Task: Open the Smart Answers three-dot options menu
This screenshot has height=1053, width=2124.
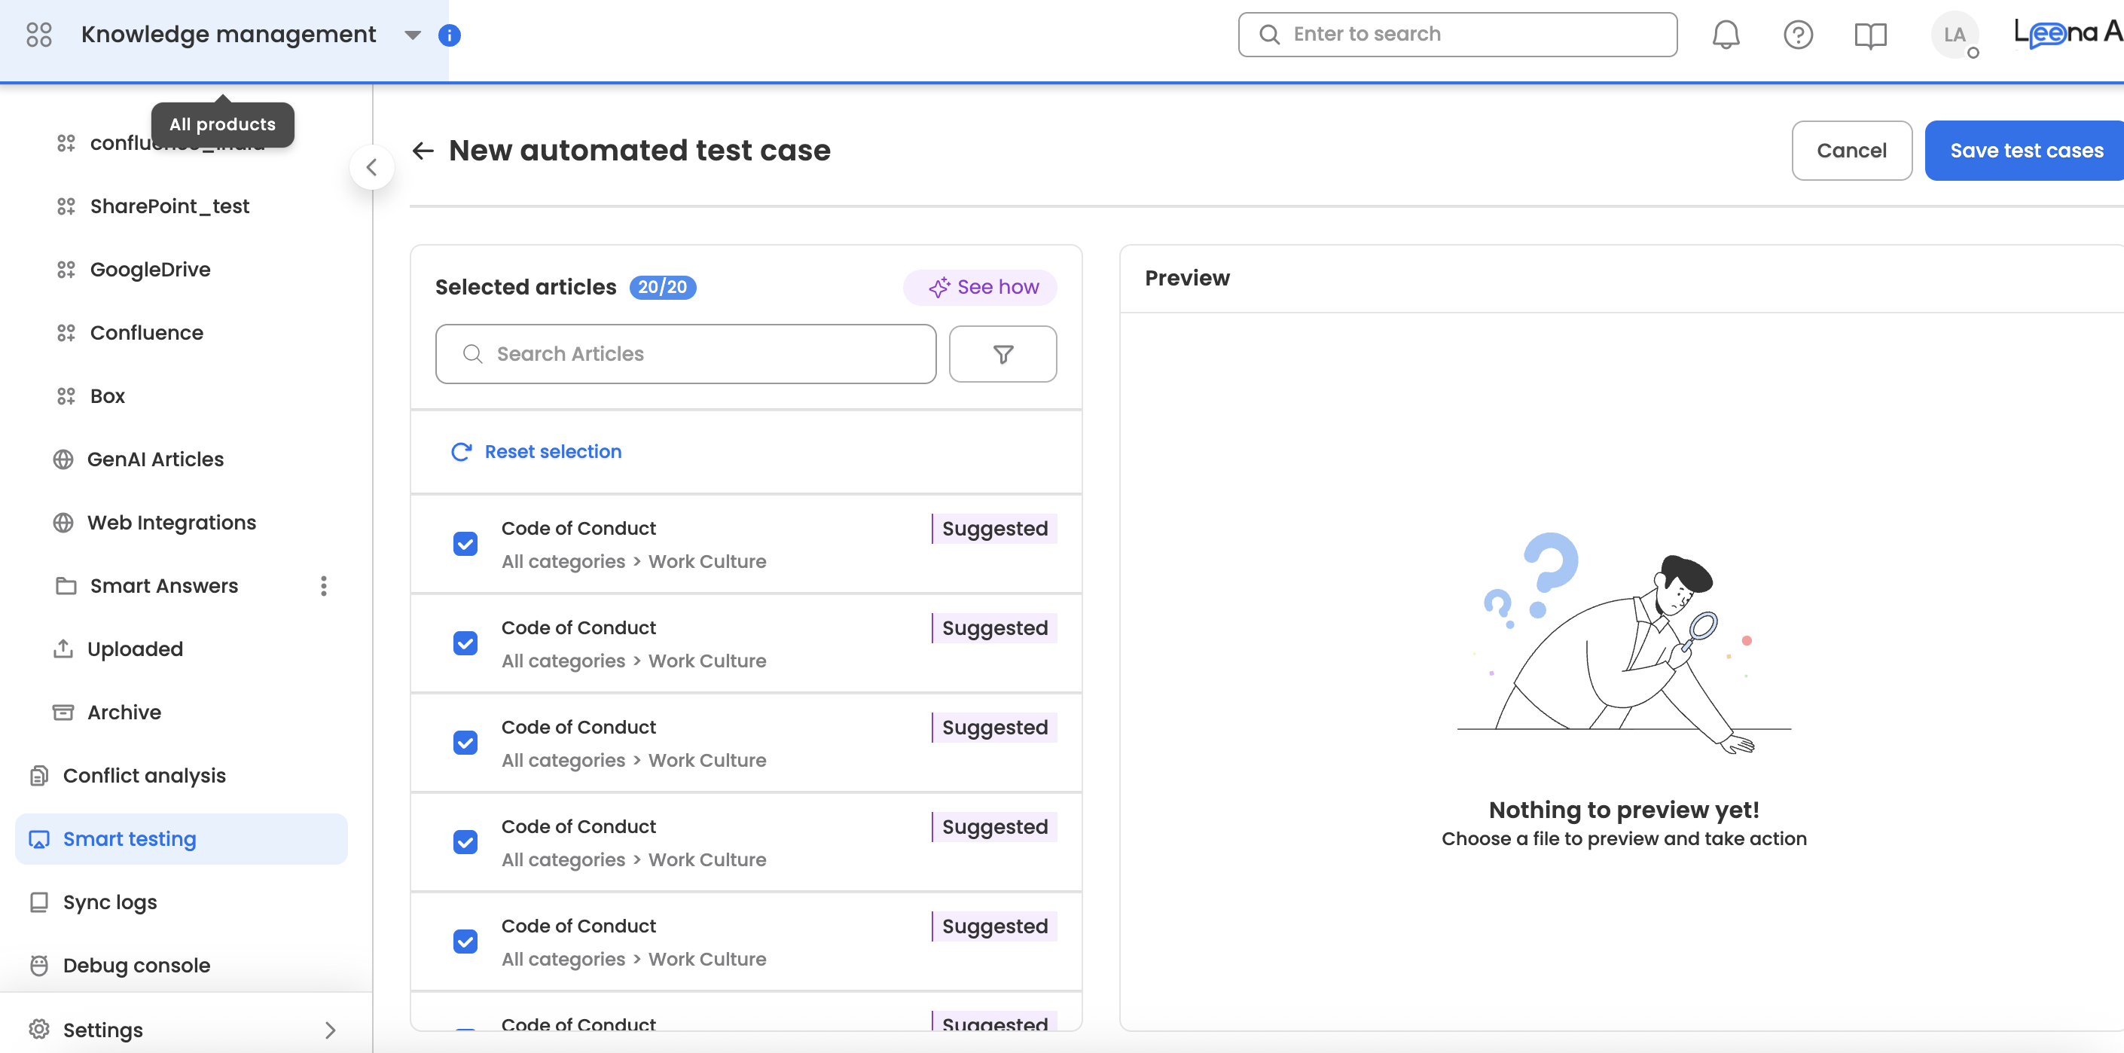Action: tap(323, 585)
